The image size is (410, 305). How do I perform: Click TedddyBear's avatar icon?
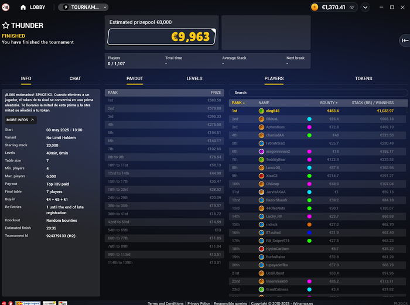[261, 159]
